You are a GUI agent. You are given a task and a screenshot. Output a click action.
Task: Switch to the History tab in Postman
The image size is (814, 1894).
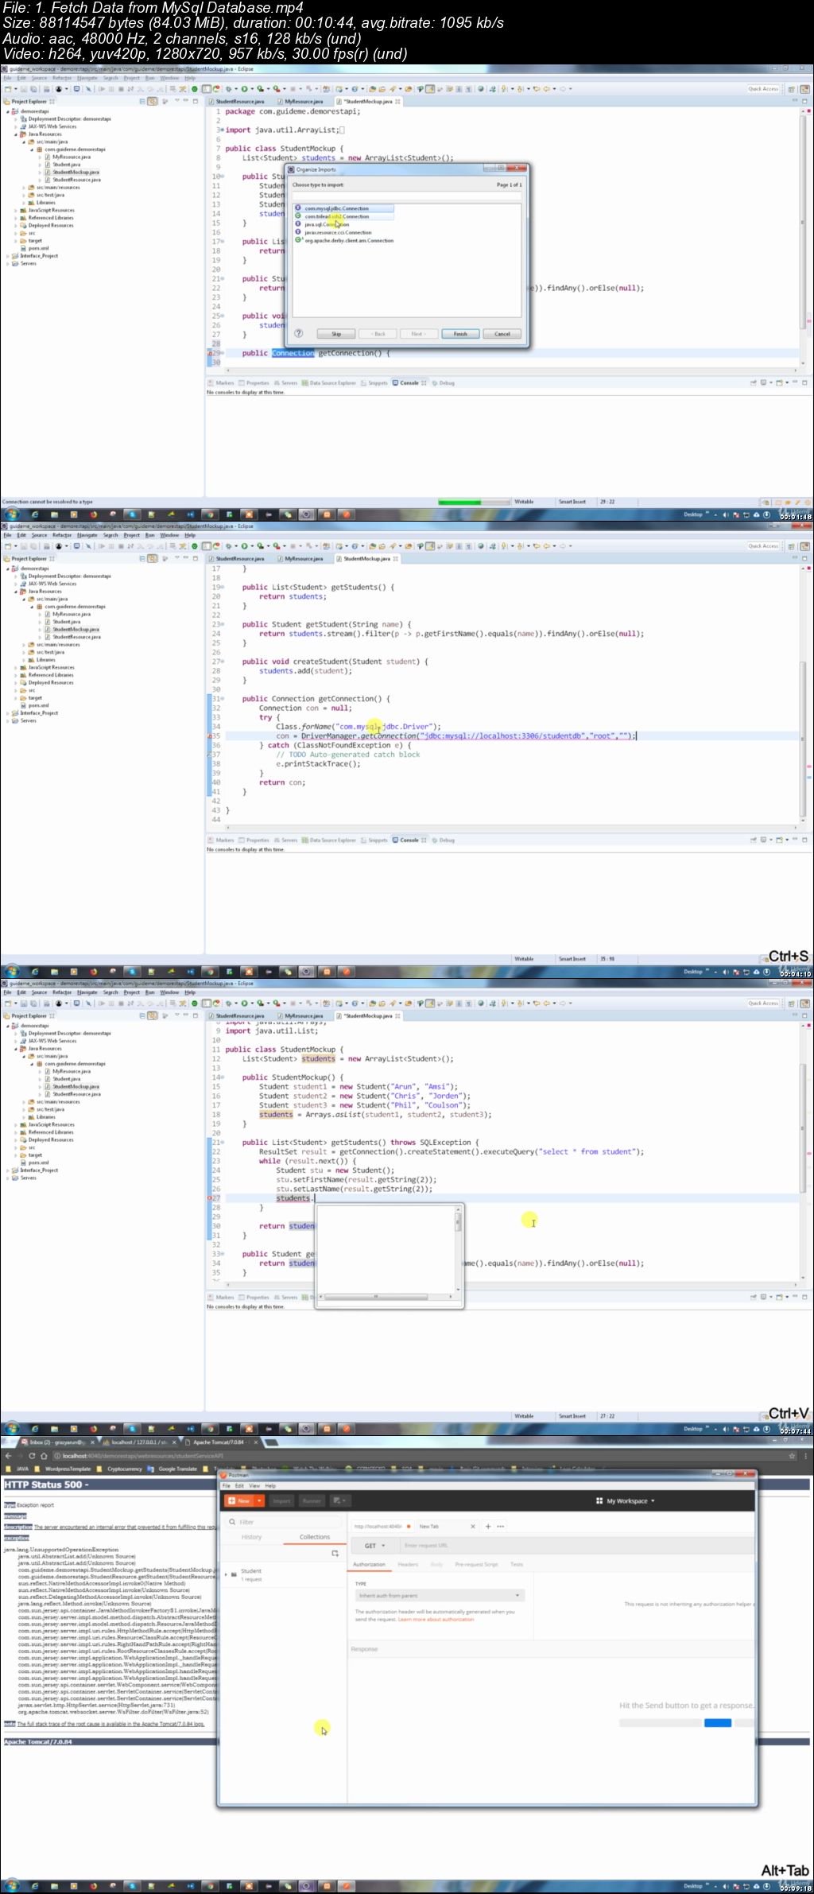(251, 1537)
